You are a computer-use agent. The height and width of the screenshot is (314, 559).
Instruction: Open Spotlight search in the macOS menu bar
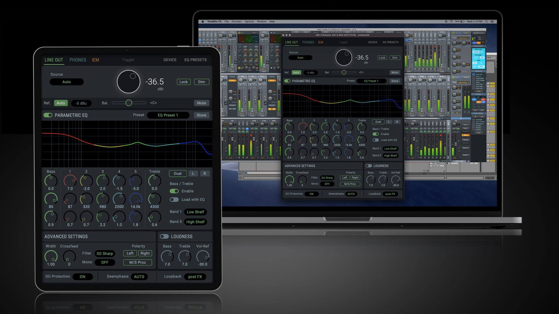(486, 22)
